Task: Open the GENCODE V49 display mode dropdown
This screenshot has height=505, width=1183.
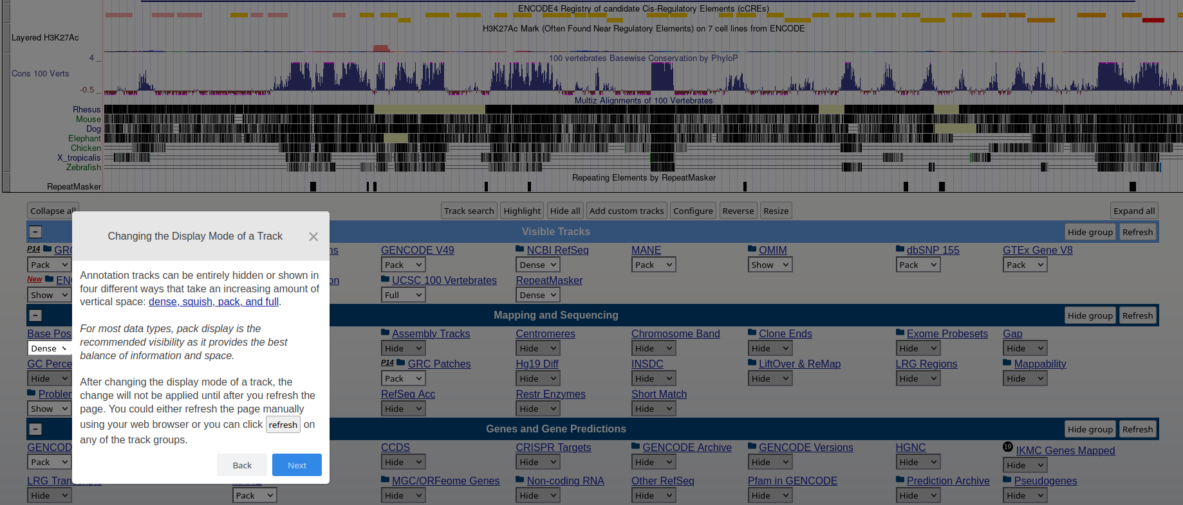Action: [403, 265]
